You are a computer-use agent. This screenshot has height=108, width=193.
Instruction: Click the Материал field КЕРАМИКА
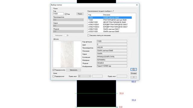coord(112,60)
